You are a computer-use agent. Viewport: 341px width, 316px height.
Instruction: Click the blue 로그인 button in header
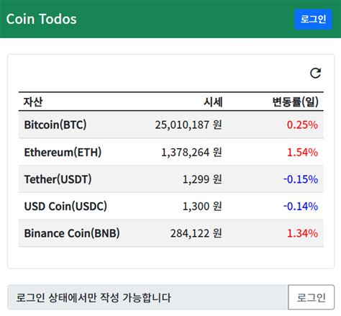click(x=313, y=19)
